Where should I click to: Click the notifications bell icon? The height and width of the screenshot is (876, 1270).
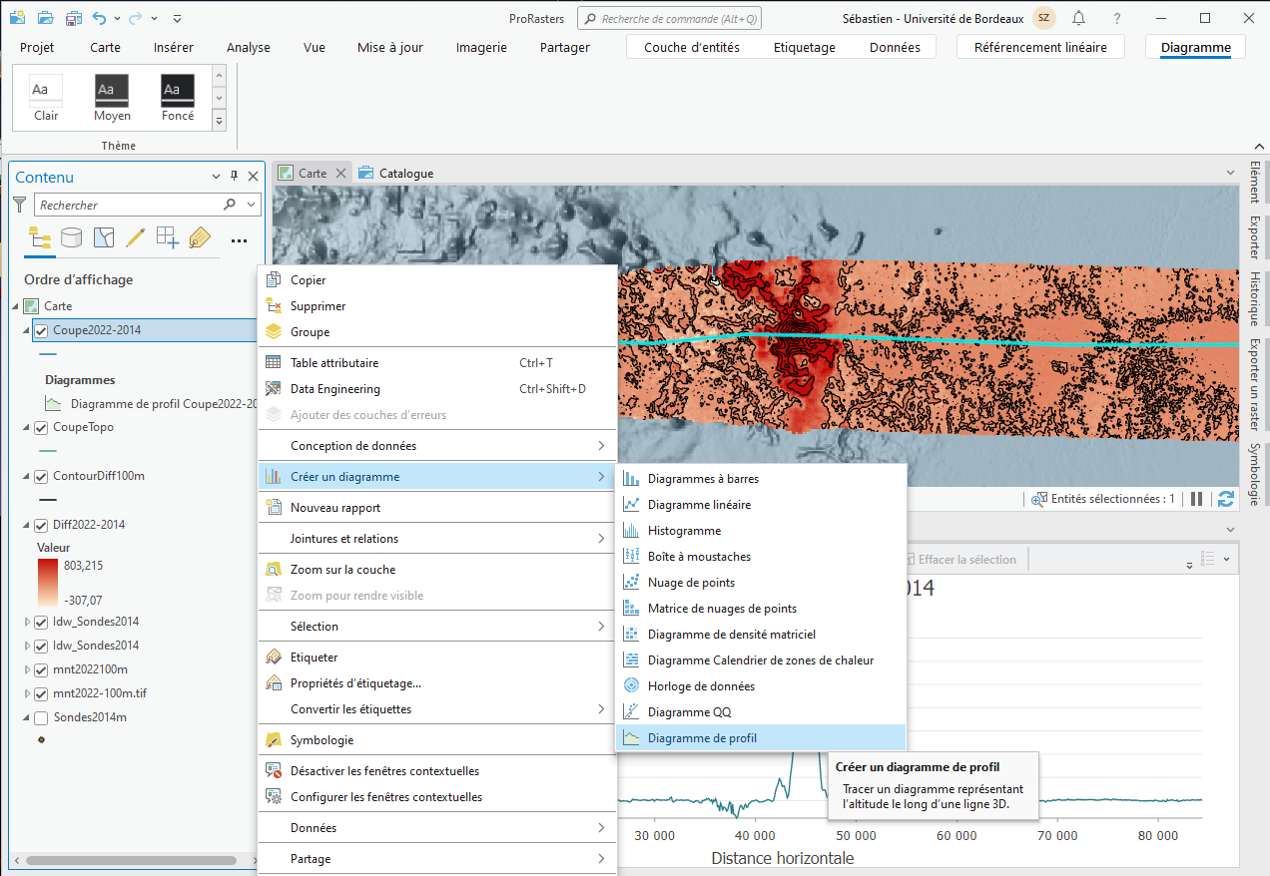pyautogui.click(x=1079, y=18)
